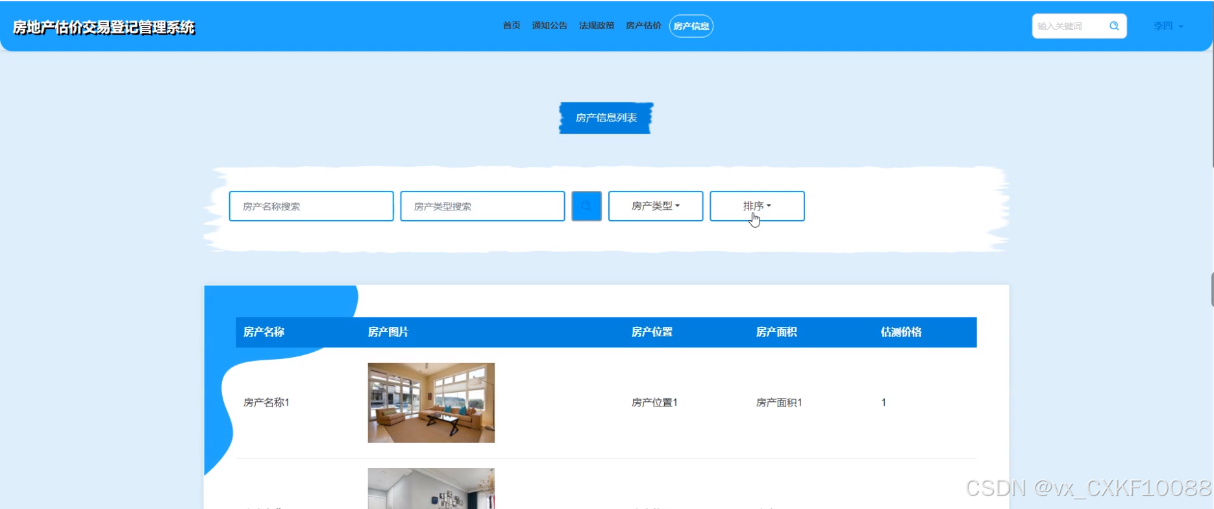Image resolution: width=1214 pixels, height=509 pixels.
Task: Open the second property's room photo
Action: click(x=431, y=488)
